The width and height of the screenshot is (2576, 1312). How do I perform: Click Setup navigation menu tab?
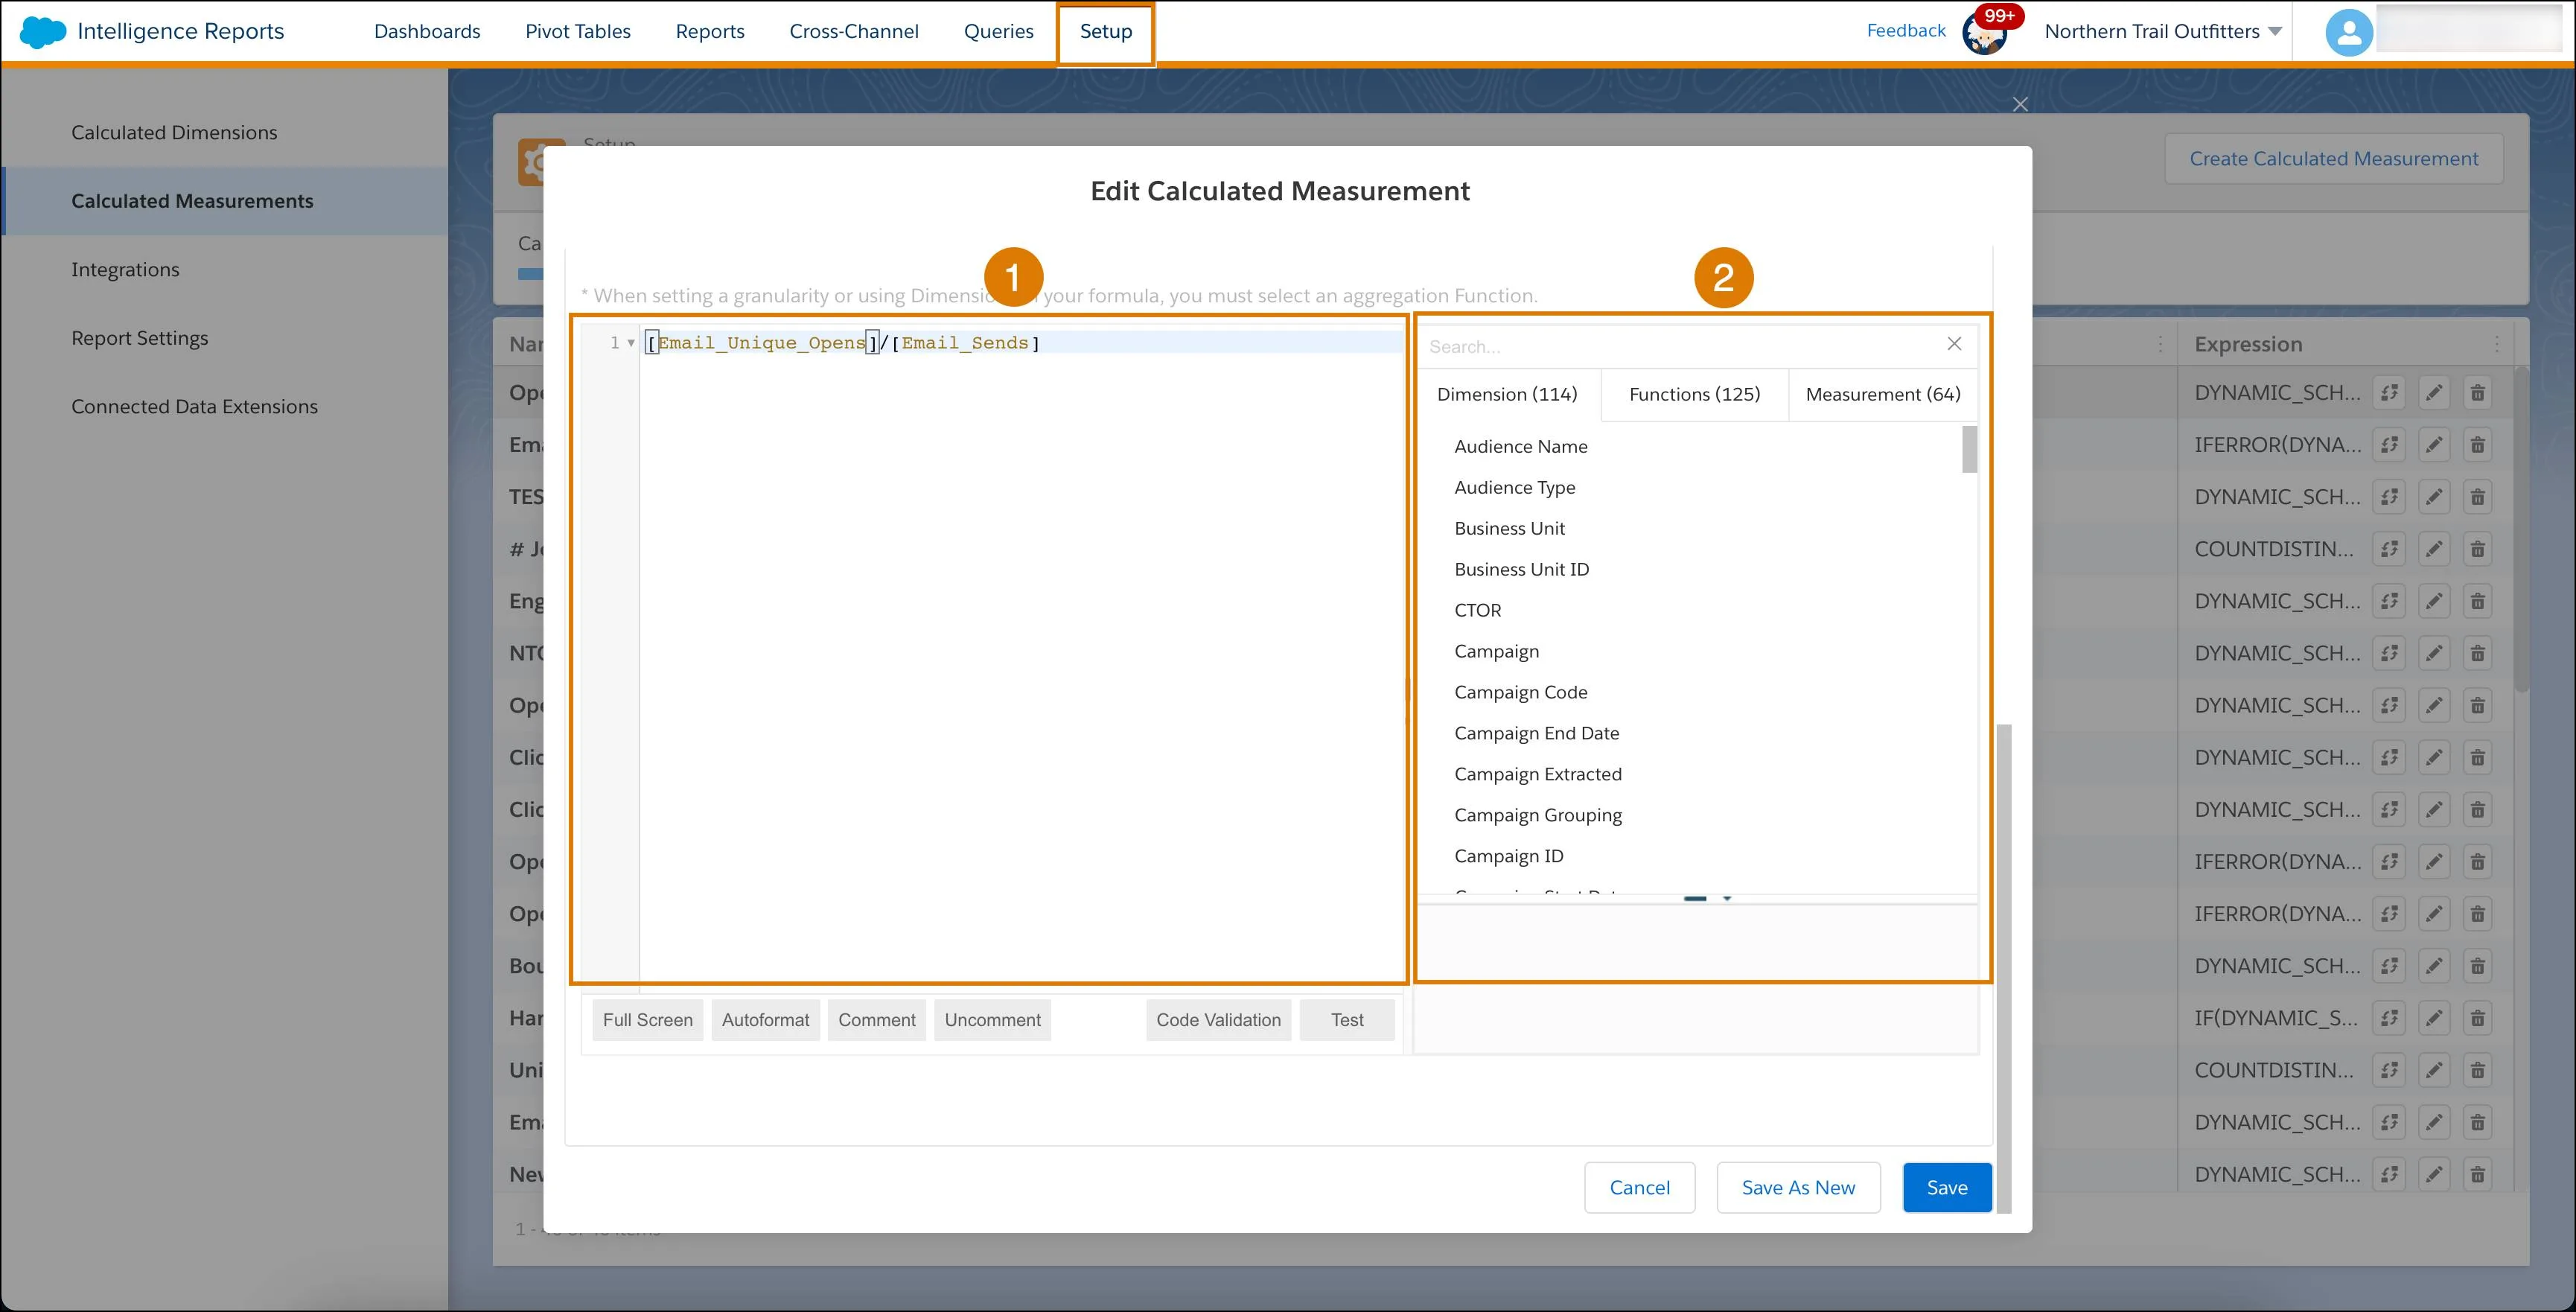[x=1104, y=30]
